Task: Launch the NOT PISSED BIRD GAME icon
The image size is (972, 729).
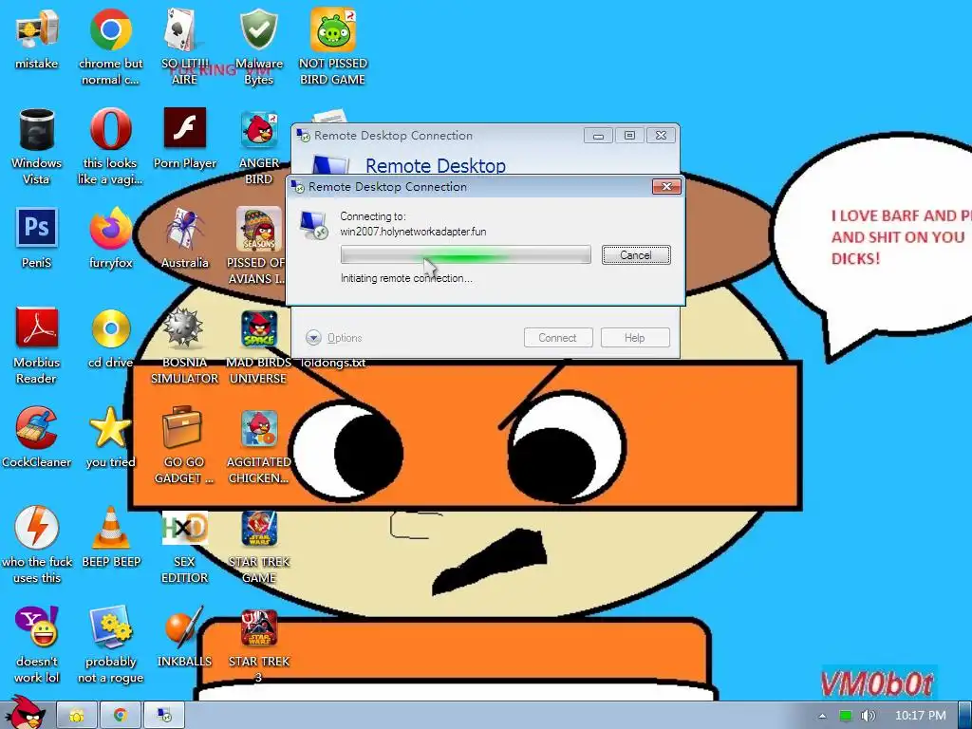Action: pos(333,29)
